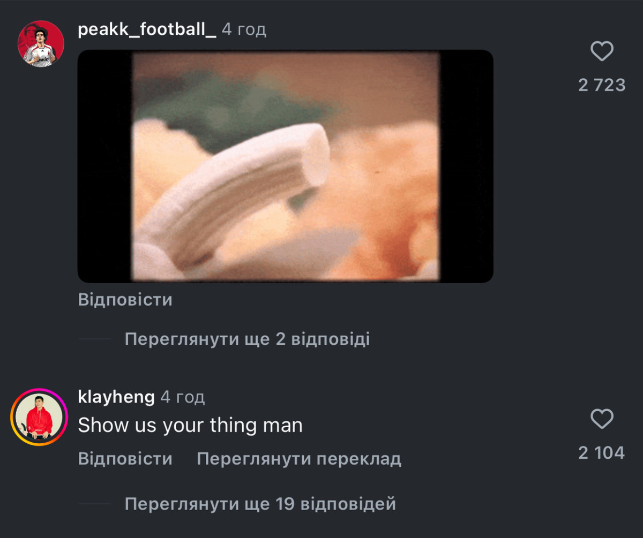Open klayheng's story ring avatar
643x538 pixels.
[x=39, y=418]
